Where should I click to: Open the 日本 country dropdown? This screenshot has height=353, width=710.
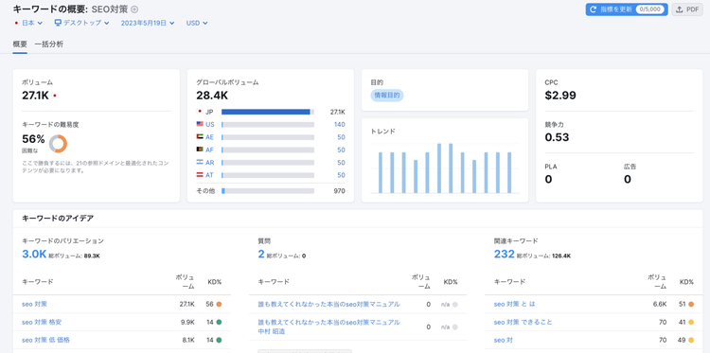tap(28, 23)
